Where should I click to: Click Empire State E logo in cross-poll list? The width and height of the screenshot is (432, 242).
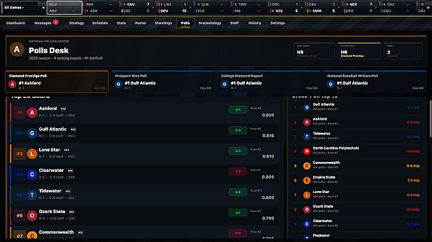click(x=307, y=181)
